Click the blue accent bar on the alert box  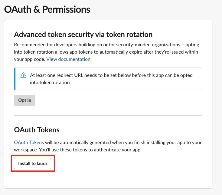(x=15, y=79)
